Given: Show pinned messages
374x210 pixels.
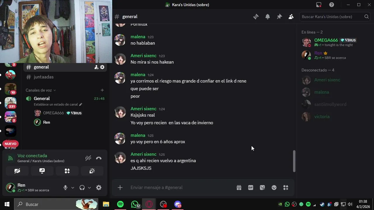Looking at the screenshot, I should coord(279,17).
